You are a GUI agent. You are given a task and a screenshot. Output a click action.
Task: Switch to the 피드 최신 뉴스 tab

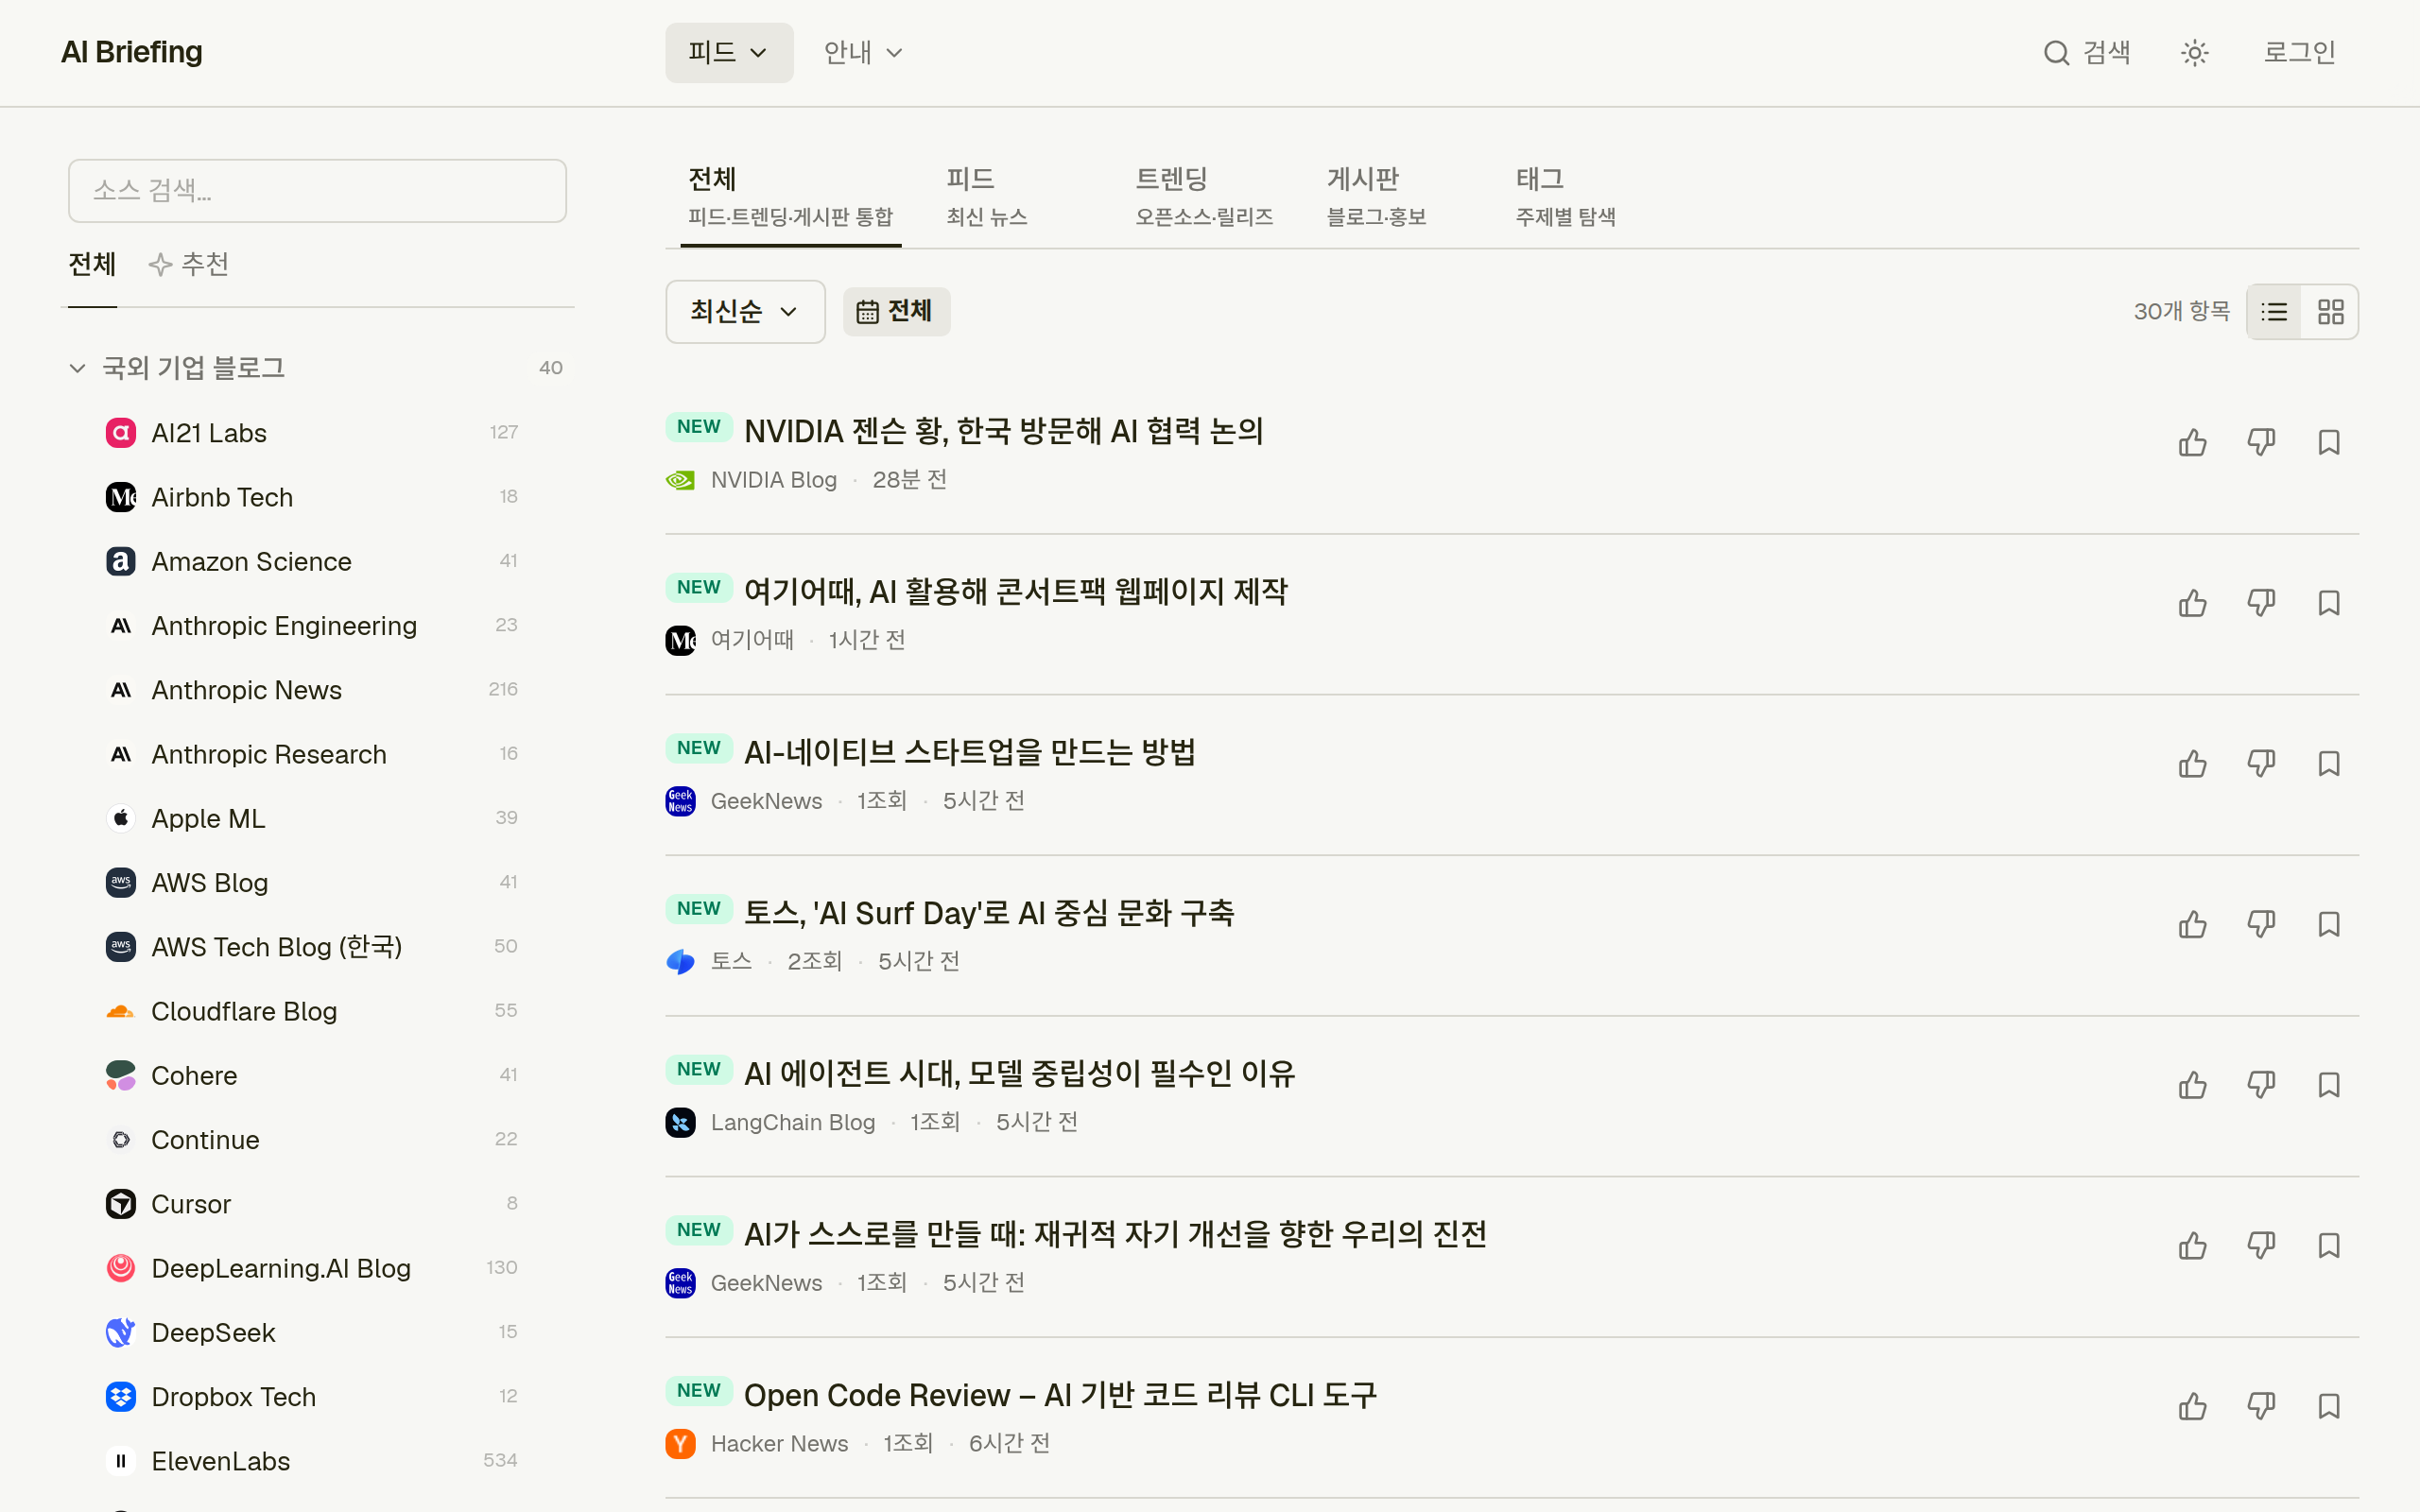tap(987, 197)
